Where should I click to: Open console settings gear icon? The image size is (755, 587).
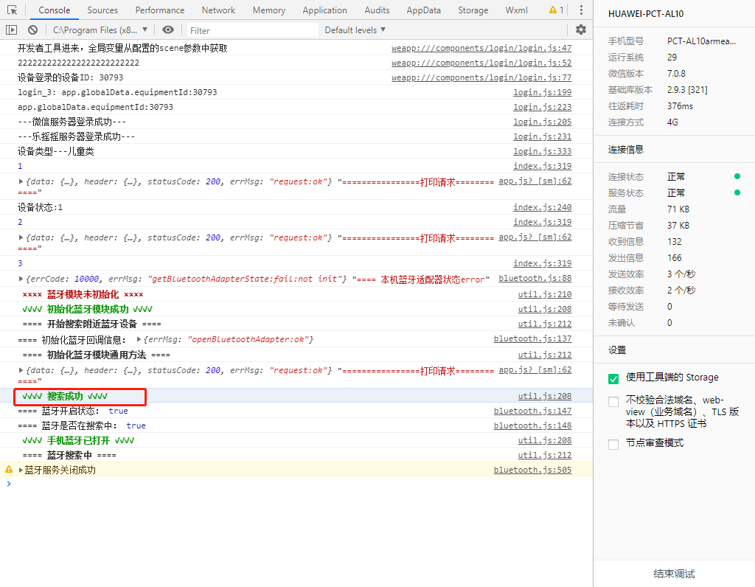581,30
